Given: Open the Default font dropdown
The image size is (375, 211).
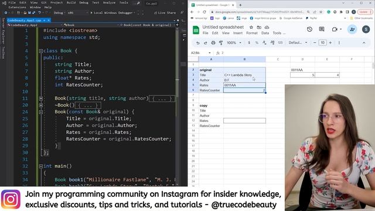Looking at the screenshot, I should coord(298,43).
